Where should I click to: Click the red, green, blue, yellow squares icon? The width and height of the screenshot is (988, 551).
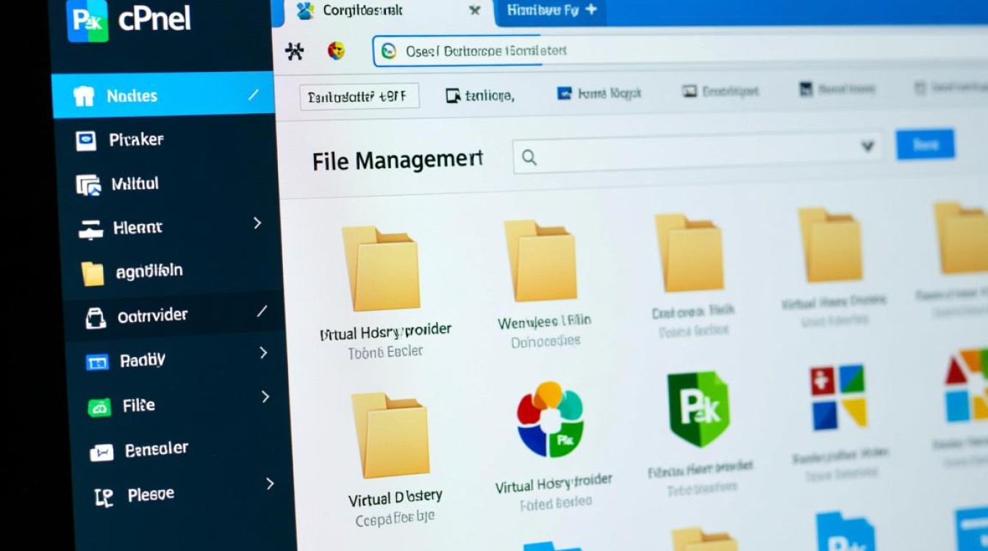pyautogui.click(x=839, y=397)
